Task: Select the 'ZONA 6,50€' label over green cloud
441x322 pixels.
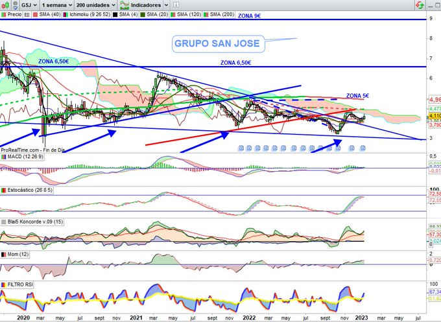Action: pos(53,61)
